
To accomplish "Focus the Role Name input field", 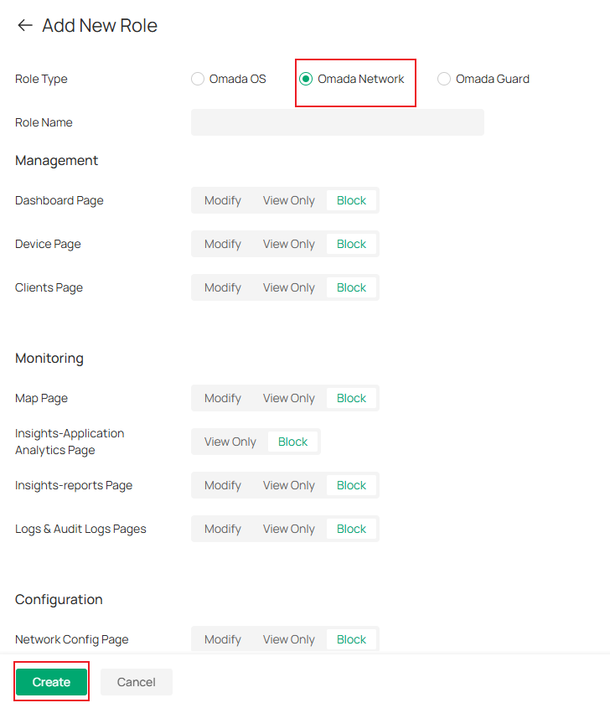I will [x=338, y=122].
